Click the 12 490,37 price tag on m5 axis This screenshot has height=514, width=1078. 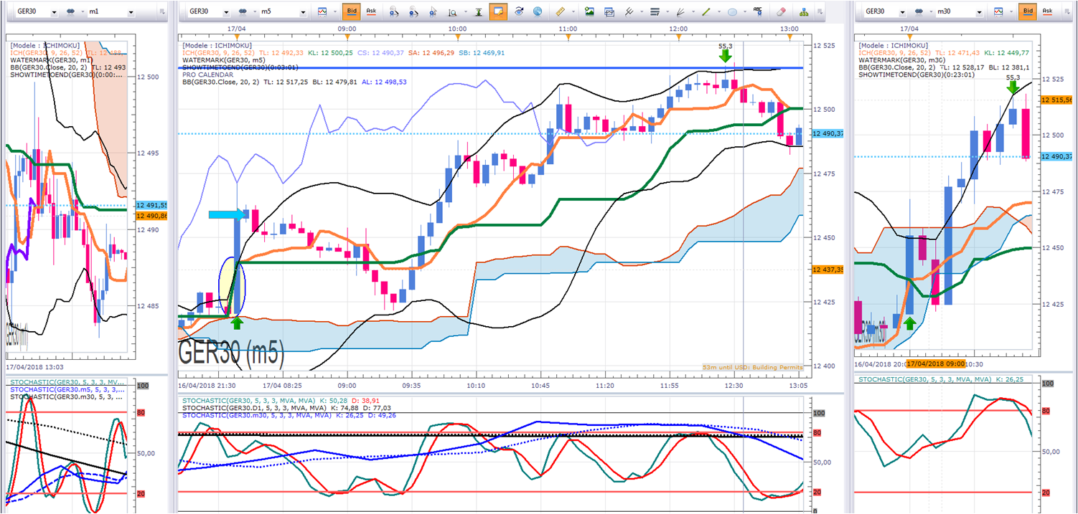point(828,133)
